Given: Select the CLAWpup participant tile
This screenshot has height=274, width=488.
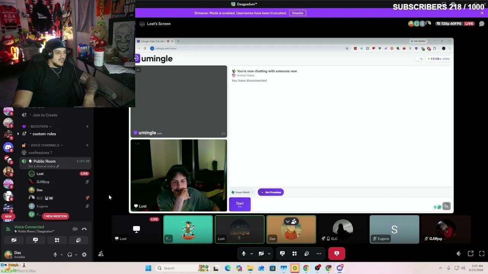Looking at the screenshot, I should tap(446, 229).
